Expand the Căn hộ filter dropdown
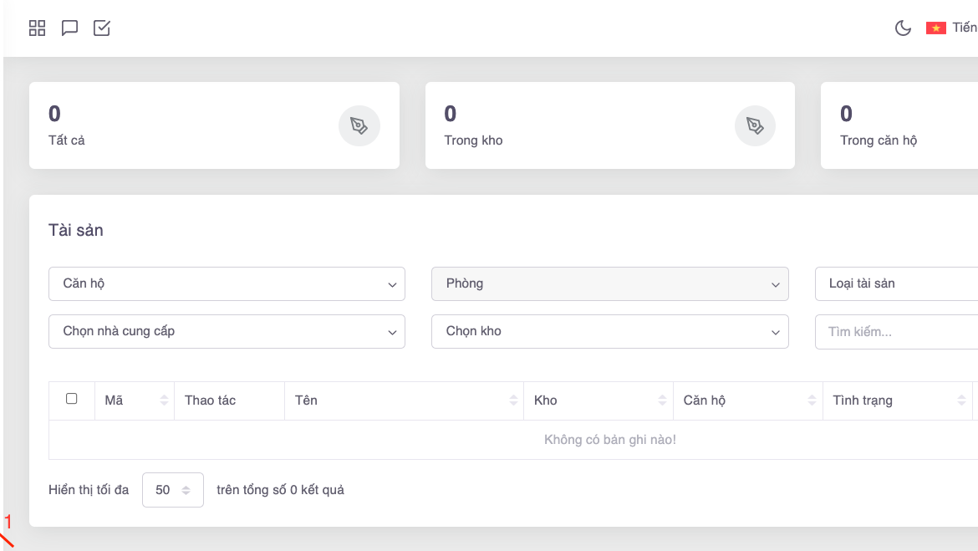Image resolution: width=978 pixels, height=551 pixels. [x=227, y=284]
